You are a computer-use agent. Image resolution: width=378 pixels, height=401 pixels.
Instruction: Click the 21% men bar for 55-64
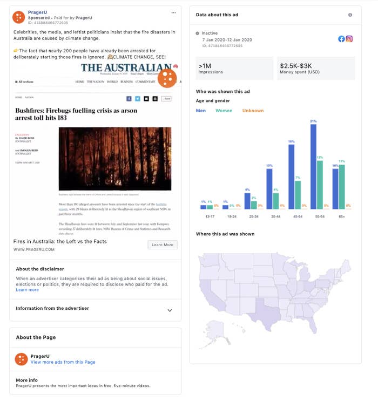point(313,167)
